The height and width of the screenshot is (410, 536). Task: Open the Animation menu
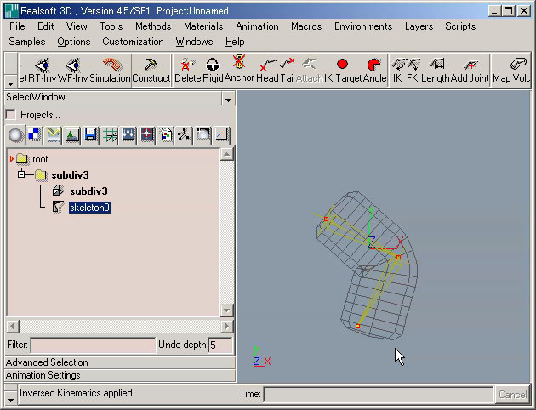coord(257,26)
